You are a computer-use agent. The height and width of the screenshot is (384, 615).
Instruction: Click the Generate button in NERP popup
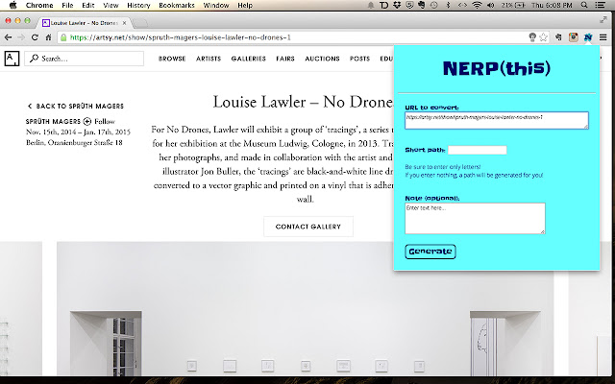point(430,252)
